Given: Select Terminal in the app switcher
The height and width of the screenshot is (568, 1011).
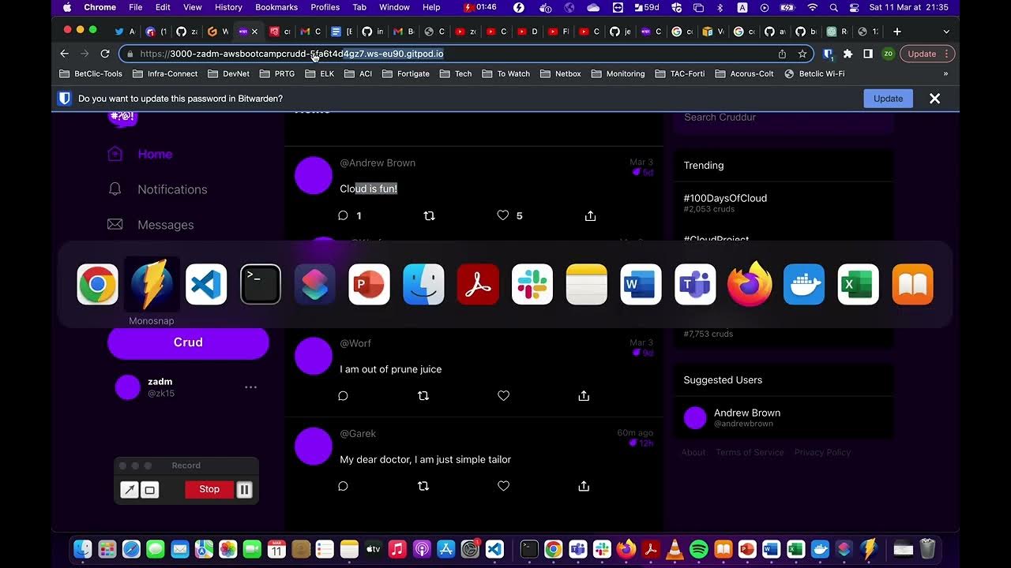Looking at the screenshot, I should [261, 284].
